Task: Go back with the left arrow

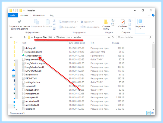Action: point(11,37)
